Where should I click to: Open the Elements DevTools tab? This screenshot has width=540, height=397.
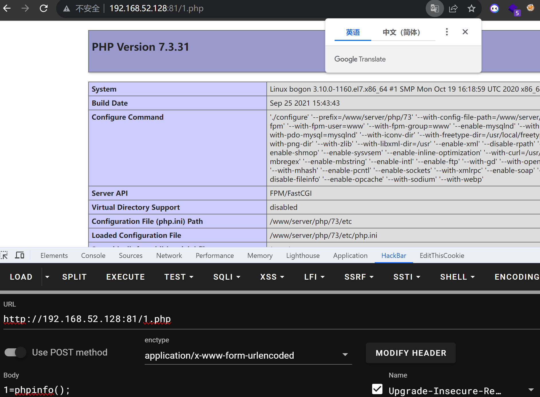pos(54,256)
